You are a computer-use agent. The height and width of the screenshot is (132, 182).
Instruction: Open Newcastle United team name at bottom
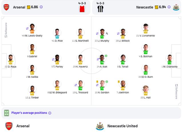[122, 126]
